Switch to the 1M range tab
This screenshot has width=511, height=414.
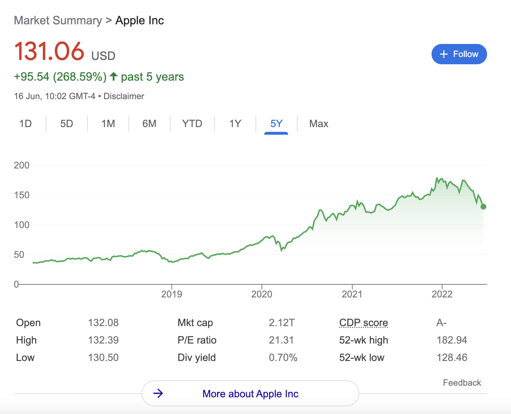click(108, 124)
